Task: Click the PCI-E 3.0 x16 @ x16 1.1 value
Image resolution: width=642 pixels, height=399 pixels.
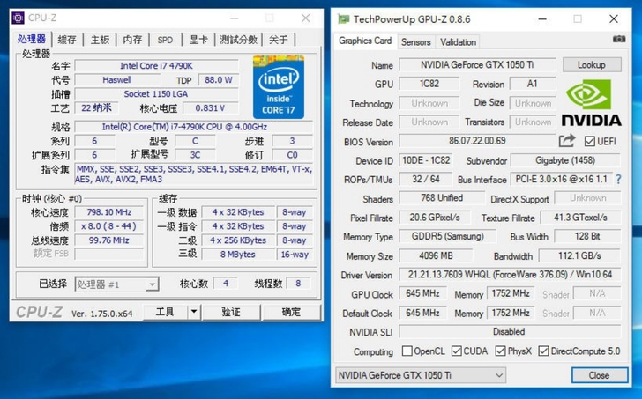Action: point(562,179)
